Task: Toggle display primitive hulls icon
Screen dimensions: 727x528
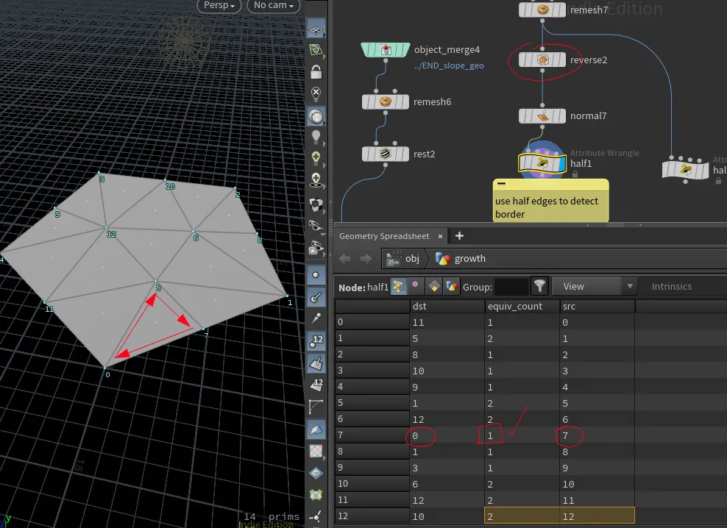Action: pos(316,407)
